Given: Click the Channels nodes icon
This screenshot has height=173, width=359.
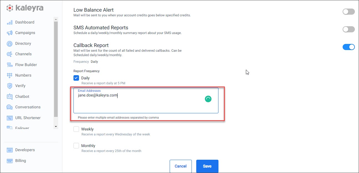Looking at the screenshot, I should click(10, 54).
